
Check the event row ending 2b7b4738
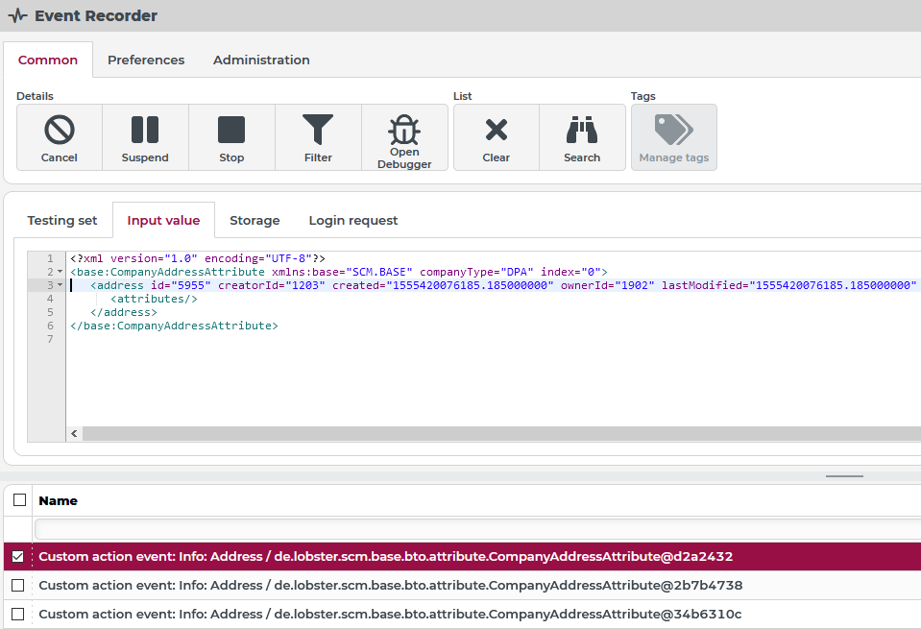17,585
